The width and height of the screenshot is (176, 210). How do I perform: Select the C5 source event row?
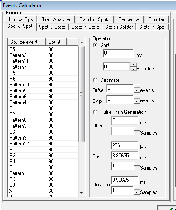click(43, 49)
